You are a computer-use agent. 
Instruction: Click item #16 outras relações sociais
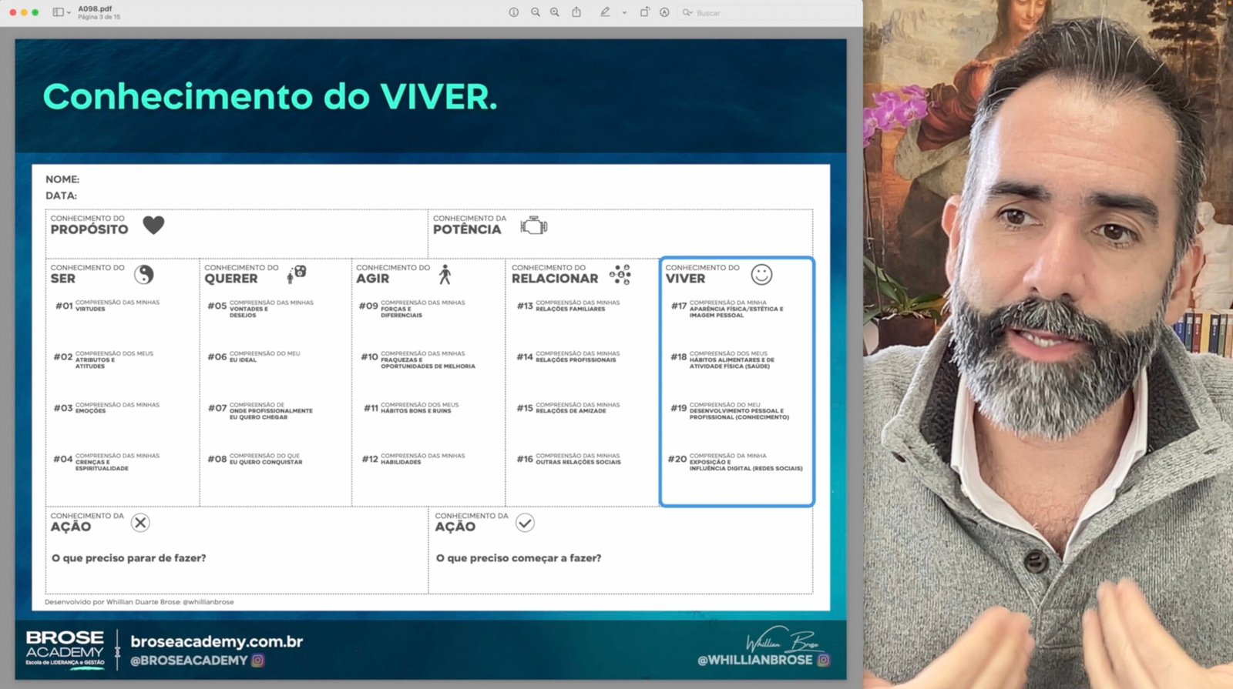(569, 459)
